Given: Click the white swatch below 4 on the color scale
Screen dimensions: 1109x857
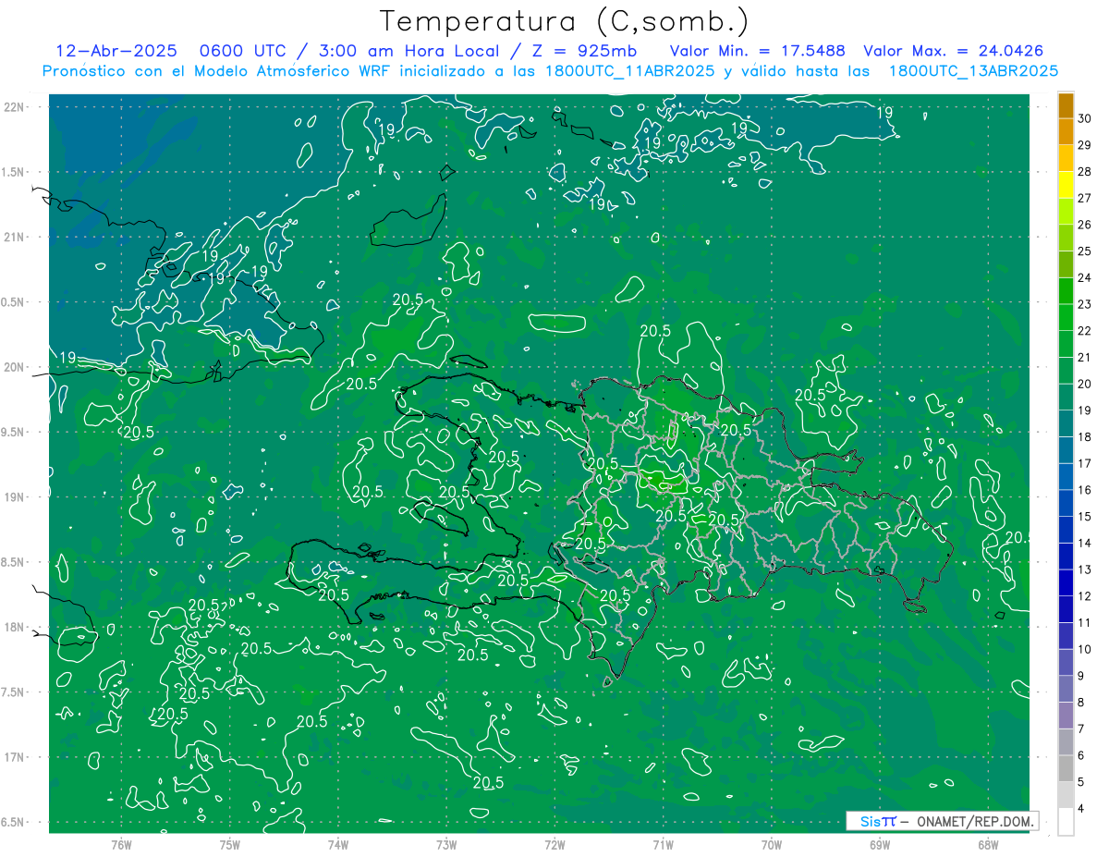Looking at the screenshot, I should coord(1066,821).
